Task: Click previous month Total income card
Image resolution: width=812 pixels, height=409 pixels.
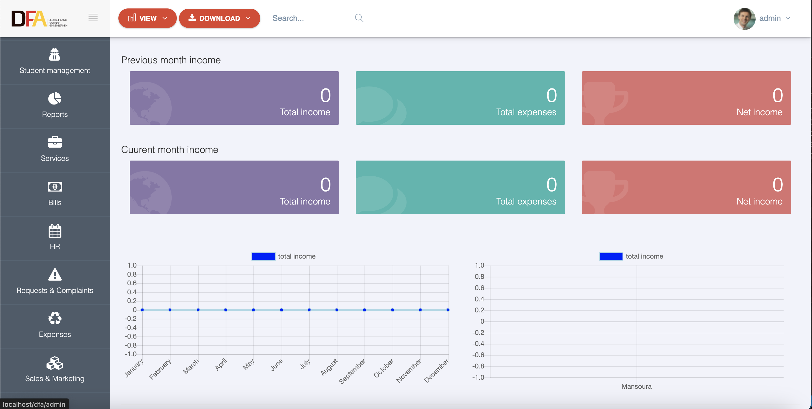Action: [x=234, y=98]
